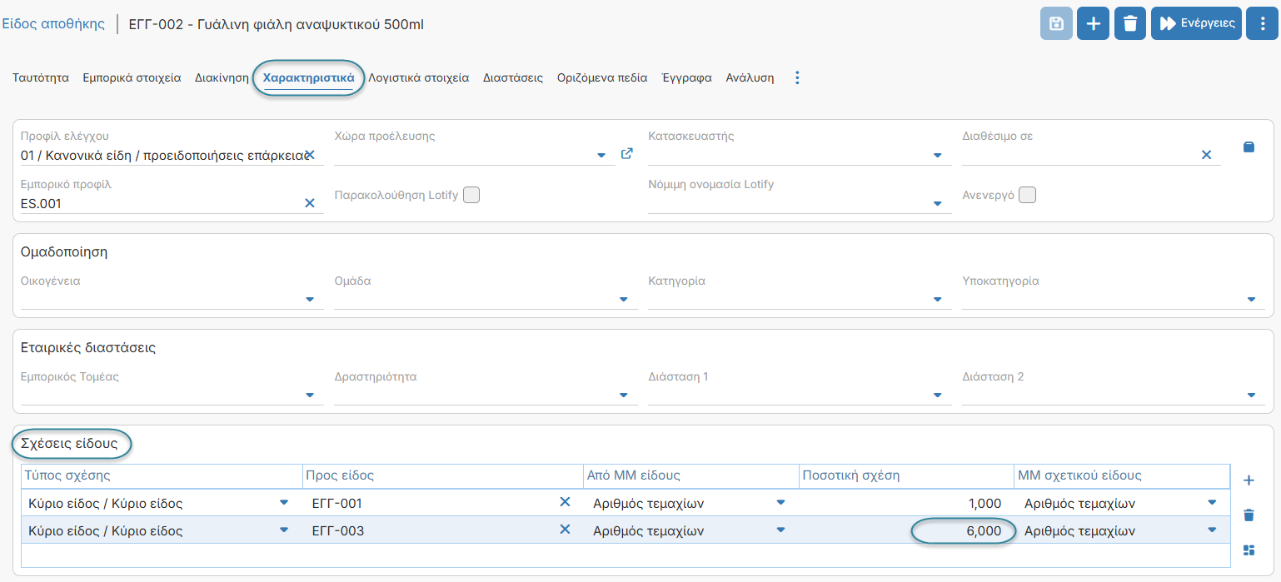Toggle the Ανενεργό checkbox
The width and height of the screenshot is (1281, 582).
point(1027,195)
